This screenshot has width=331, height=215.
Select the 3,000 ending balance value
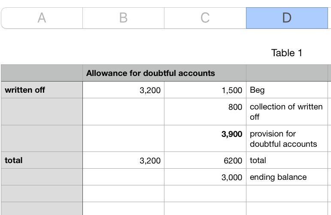(x=205, y=177)
